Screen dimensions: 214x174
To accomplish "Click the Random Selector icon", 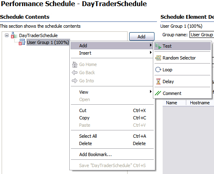I will (158, 58).
